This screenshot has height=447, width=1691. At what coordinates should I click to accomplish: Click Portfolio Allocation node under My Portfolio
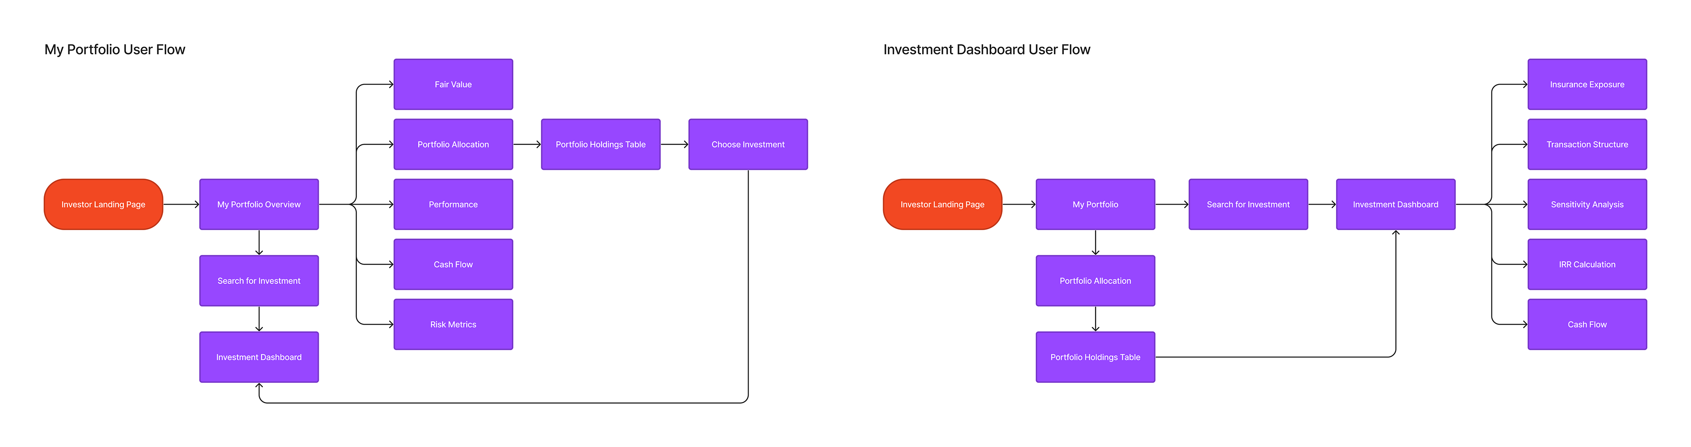click(x=1096, y=281)
